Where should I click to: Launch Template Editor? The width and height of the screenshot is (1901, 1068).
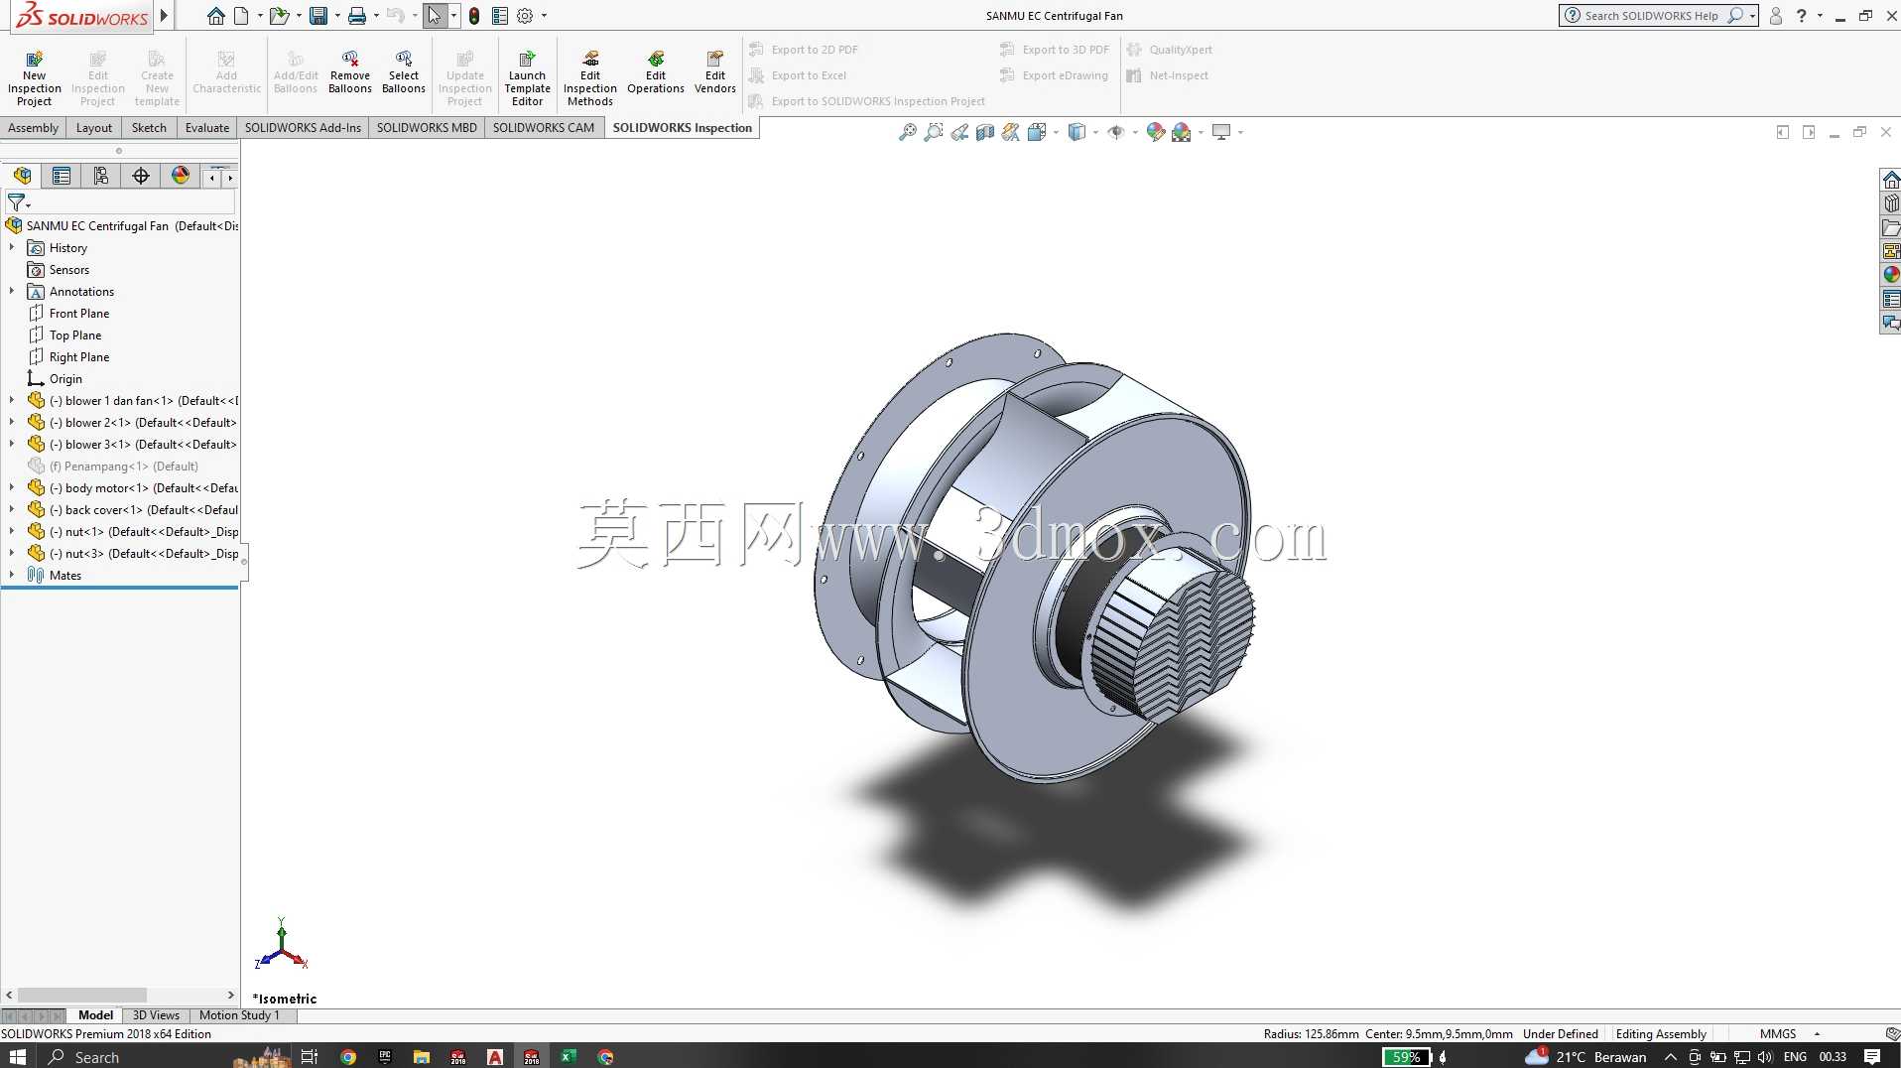click(527, 78)
